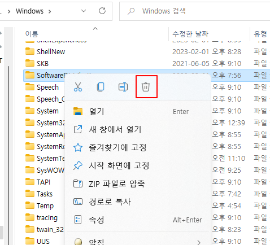The image size is (270, 245).
Task: Click the 오전 11:10 time of SystemTemp
Action: (228, 159)
